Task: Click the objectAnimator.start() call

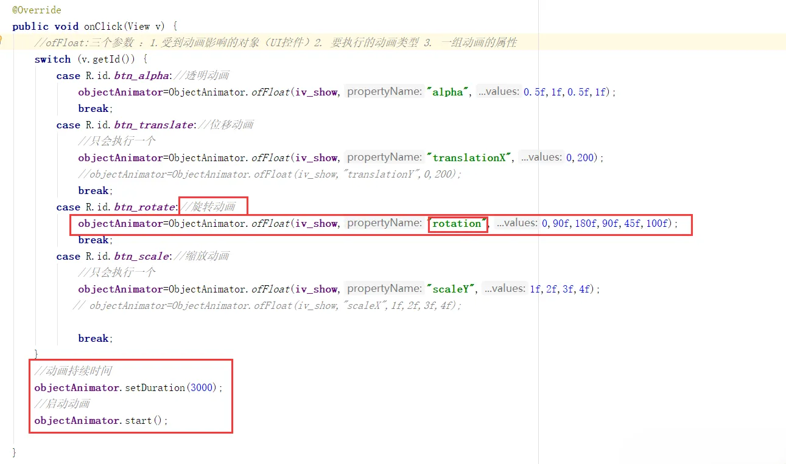Action: coord(100,420)
